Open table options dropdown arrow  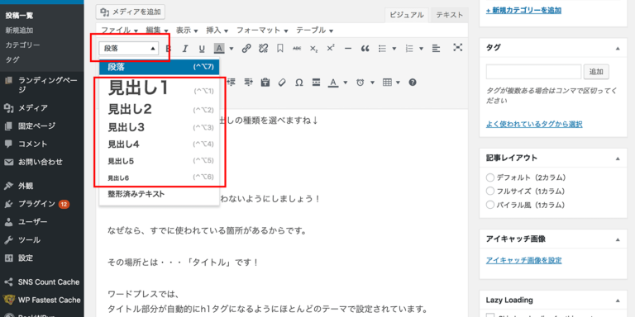click(x=399, y=83)
